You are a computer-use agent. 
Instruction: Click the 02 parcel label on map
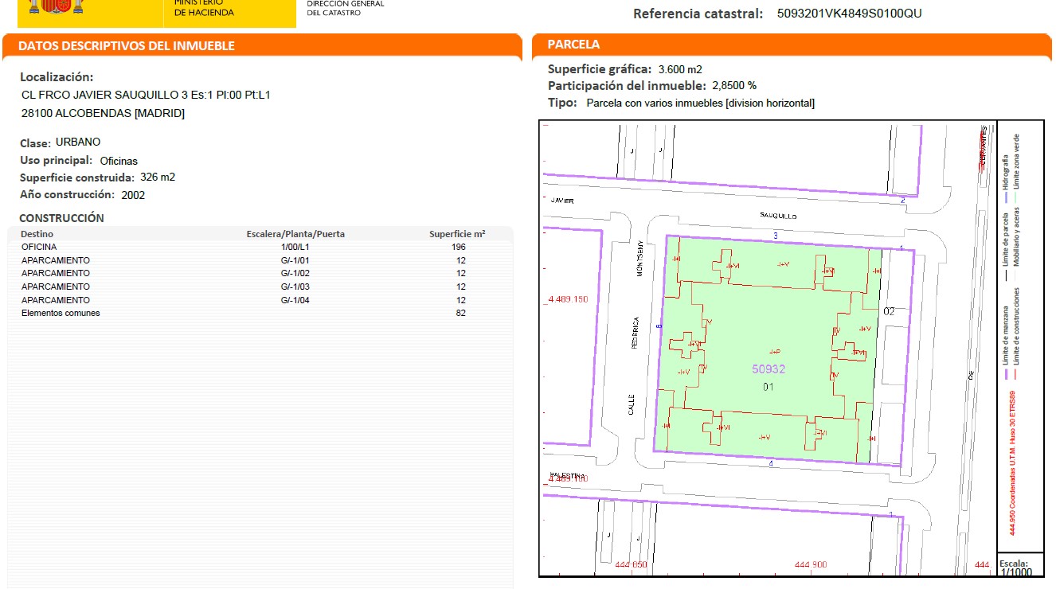[x=889, y=311]
